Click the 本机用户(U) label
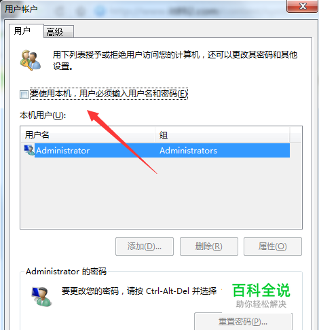 (43, 115)
